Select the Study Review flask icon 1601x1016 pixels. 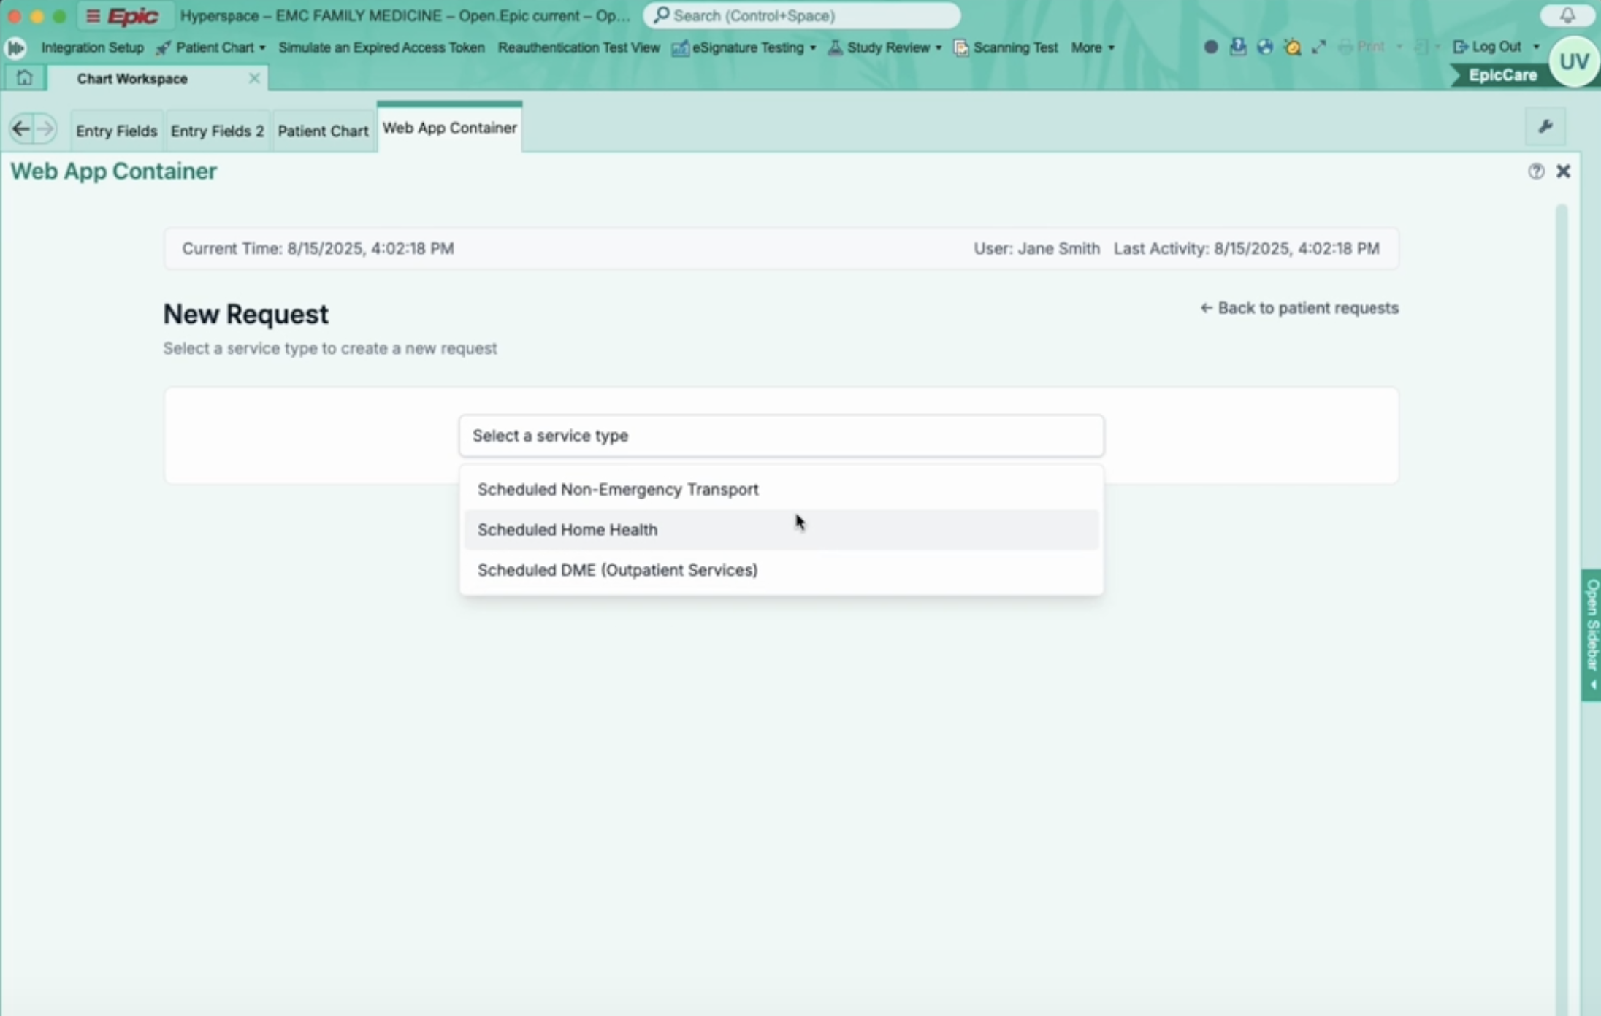coord(835,47)
